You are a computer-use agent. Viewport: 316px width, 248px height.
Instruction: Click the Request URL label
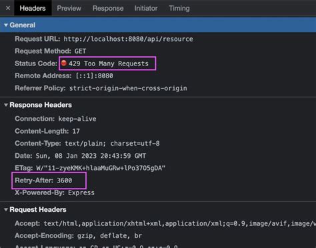pos(37,39)
